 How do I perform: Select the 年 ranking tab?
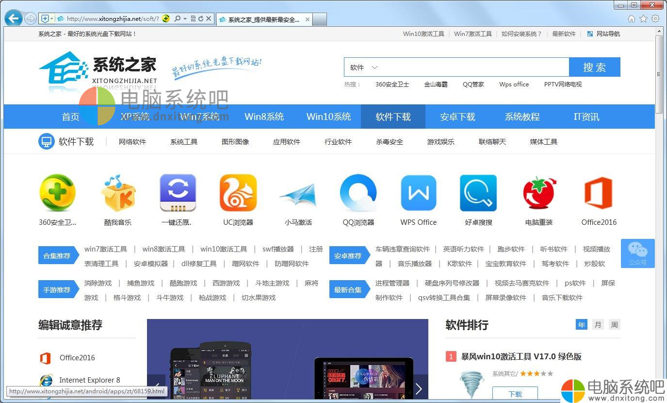pyautogui.click(x=582, y=325)
